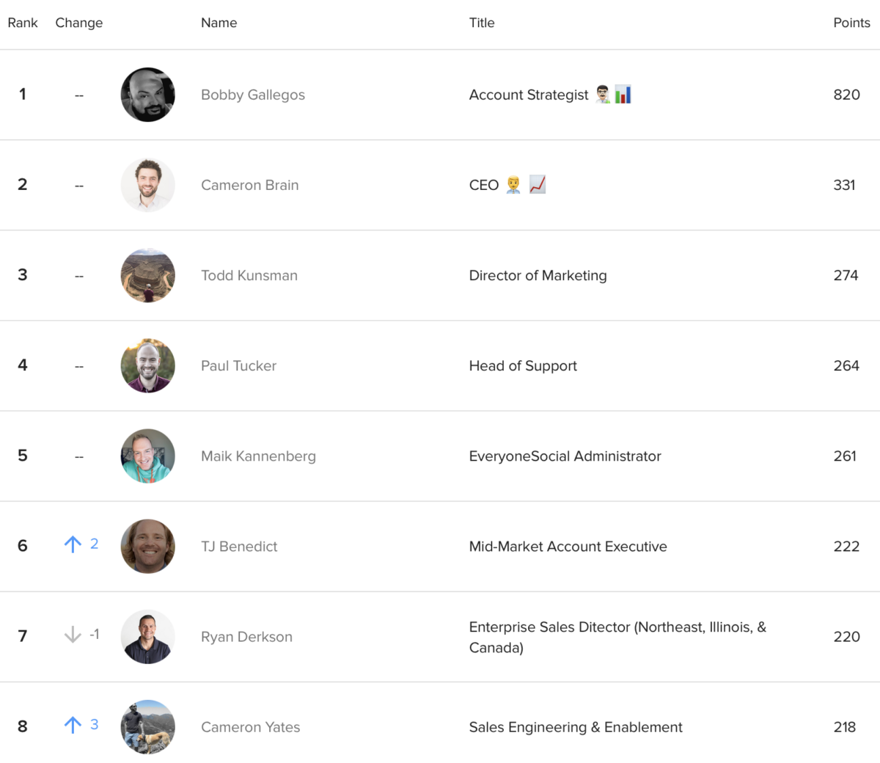Click the up arrow next to Cameron Yates
Screen dimensions: 880x763
pos(73,725)
